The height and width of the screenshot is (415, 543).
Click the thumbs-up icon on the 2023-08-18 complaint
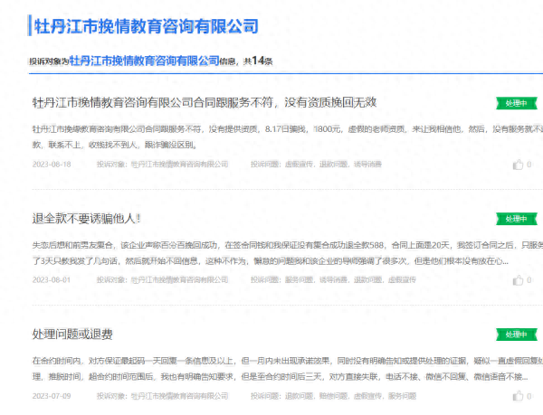coord(518,165)
